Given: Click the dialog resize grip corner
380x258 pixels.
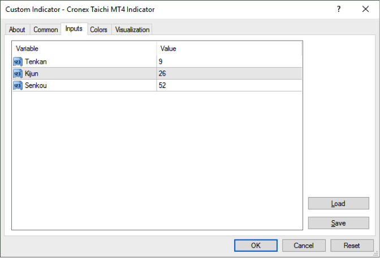Looking at the screenshot, I should (376, 254).
